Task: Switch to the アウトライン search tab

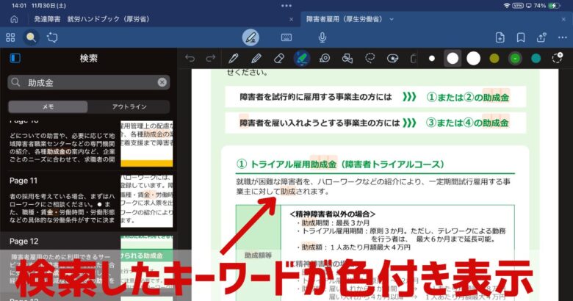Action: pos(129,106)
